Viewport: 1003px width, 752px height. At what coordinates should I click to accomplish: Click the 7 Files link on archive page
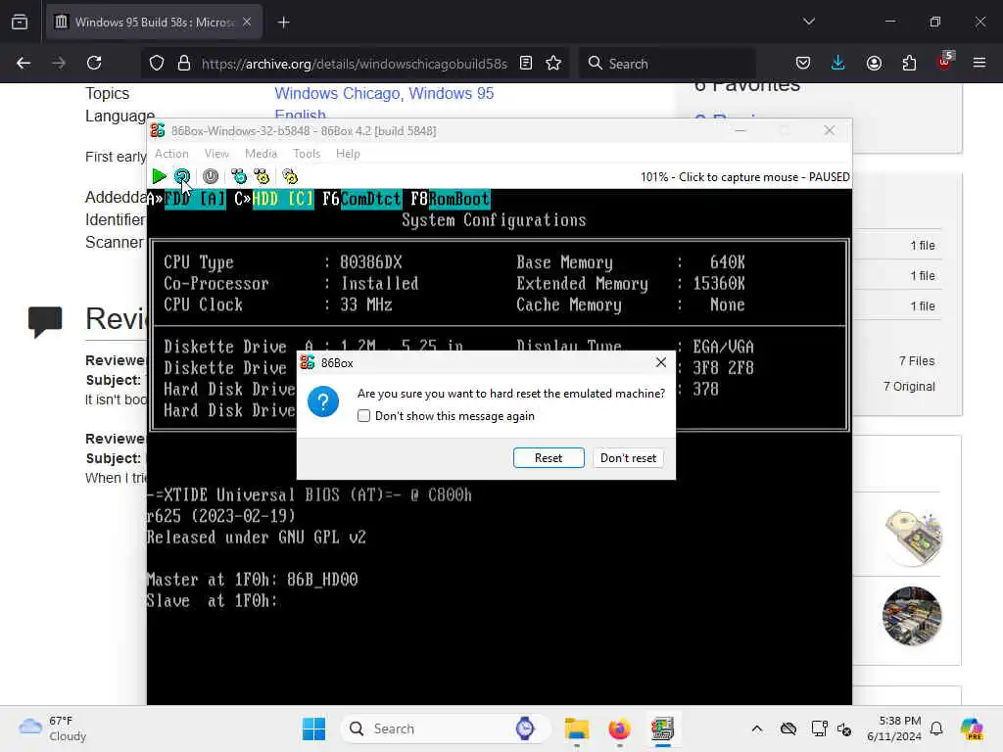coord(917,360)
